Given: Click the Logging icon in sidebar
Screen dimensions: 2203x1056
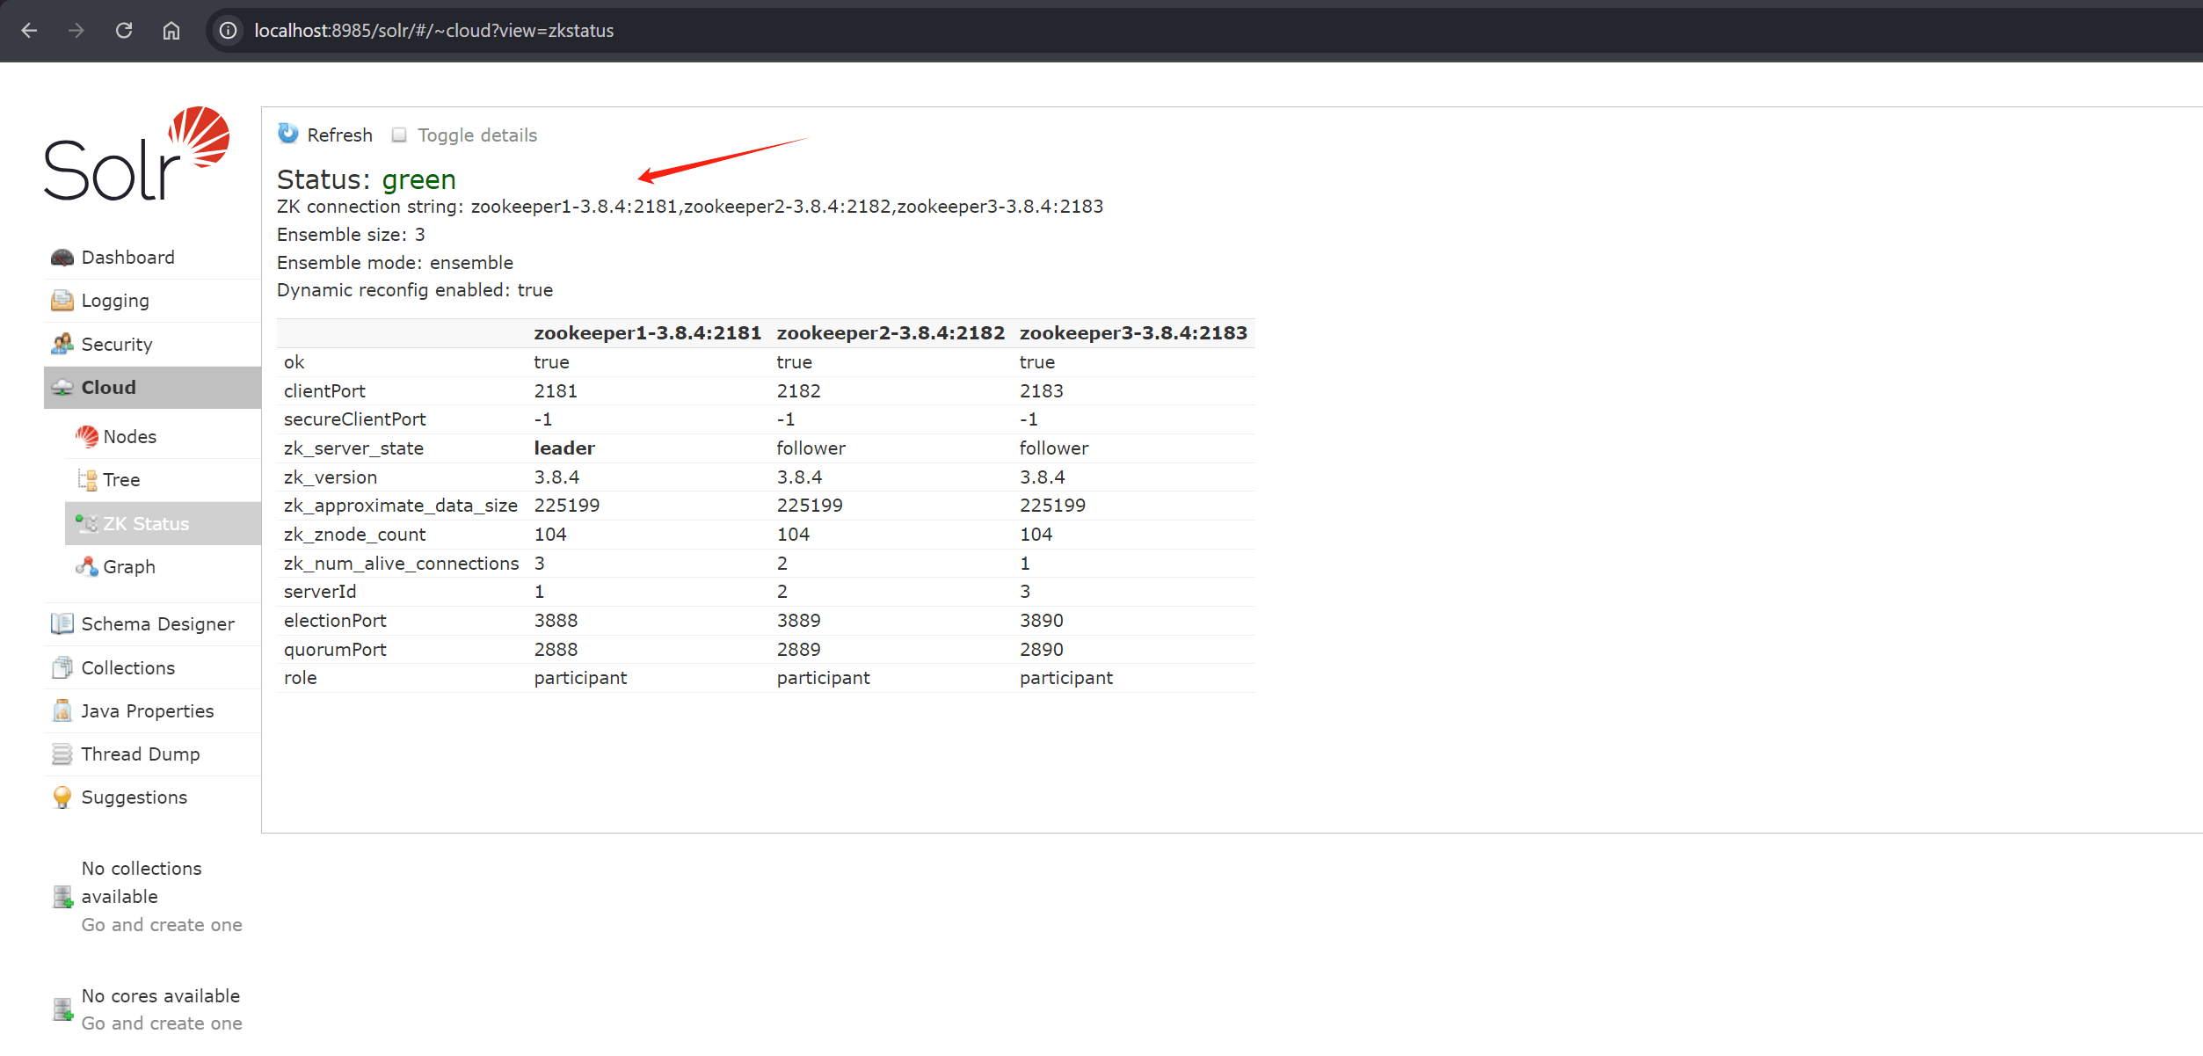Looking at the screenshot, I should coord(62,301).
